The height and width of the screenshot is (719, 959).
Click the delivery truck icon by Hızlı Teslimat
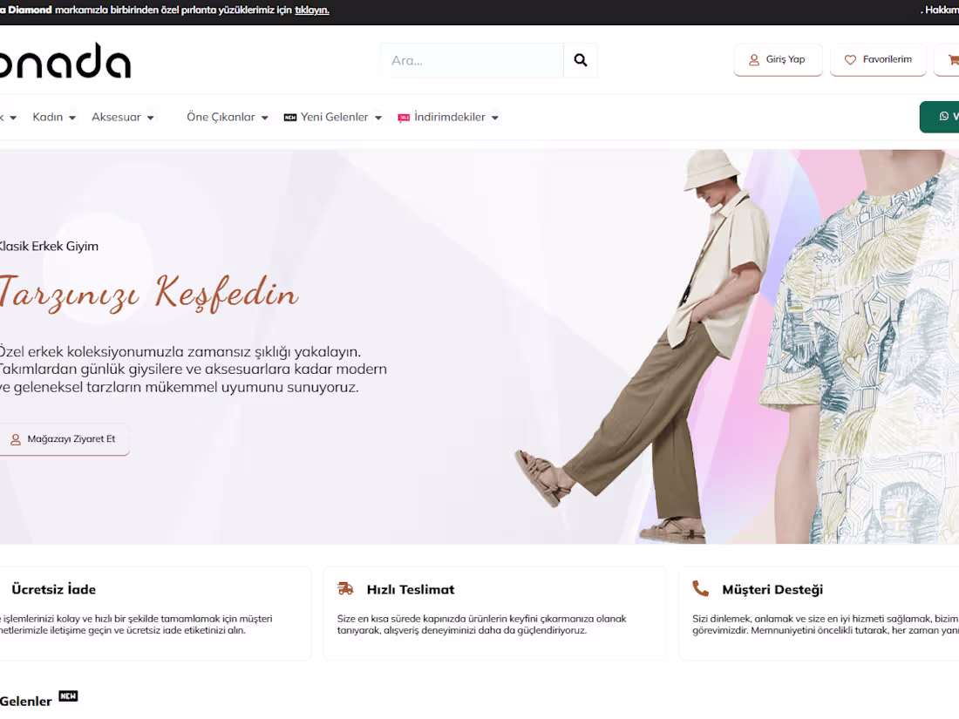pos(345,588)
